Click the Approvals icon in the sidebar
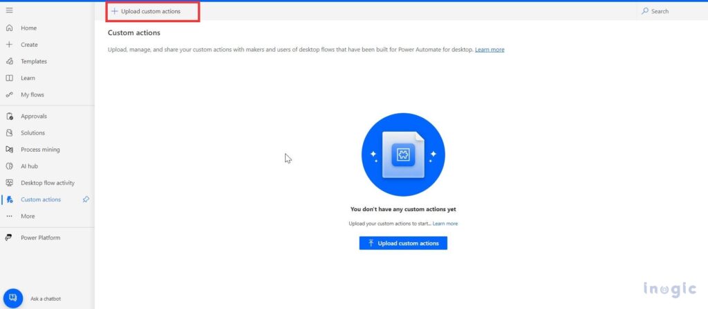The width and height of the screenshot is (708, 309). (9, 116)
